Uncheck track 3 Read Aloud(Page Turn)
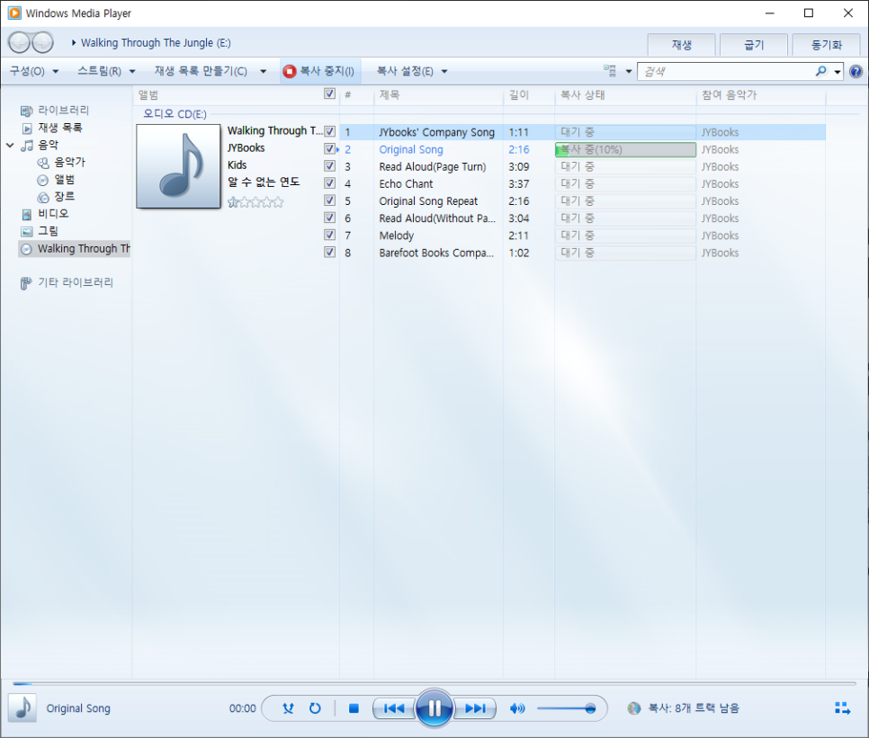The image size is (869, 738). click(x=330, y=166)
